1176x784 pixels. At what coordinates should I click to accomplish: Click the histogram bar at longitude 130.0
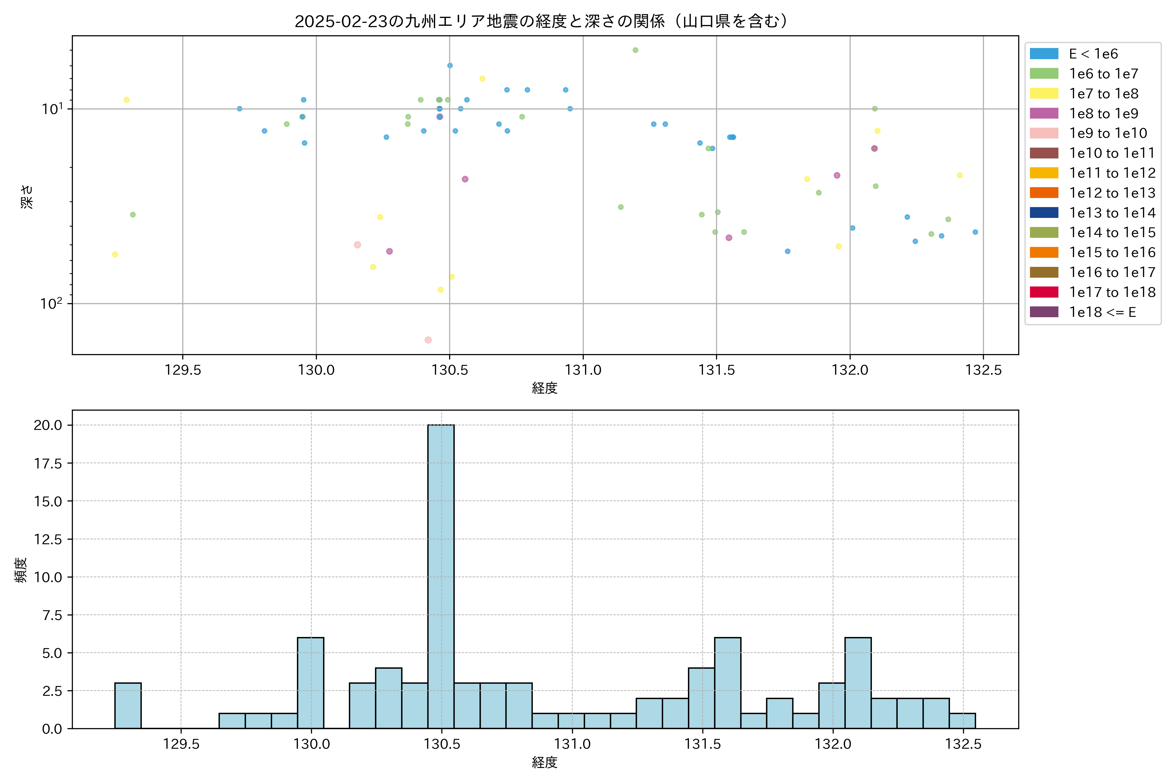310,682
